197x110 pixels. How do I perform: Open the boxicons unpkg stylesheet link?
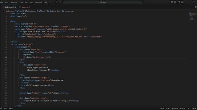(55, 37)
